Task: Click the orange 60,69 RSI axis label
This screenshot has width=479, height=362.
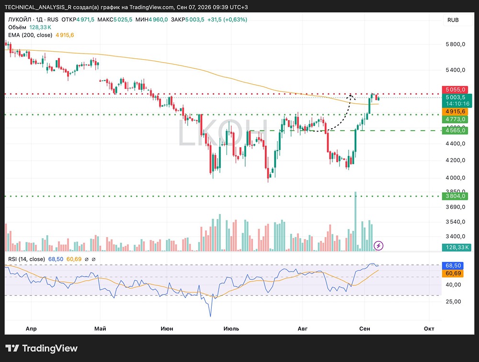Action: (x=453, y=273)
